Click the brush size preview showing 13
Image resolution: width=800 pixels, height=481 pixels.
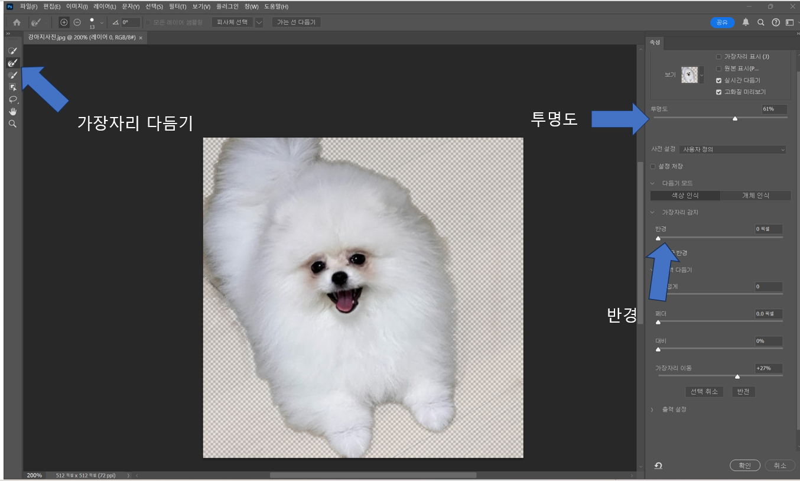pyautogui.click(x=92, y=22)
